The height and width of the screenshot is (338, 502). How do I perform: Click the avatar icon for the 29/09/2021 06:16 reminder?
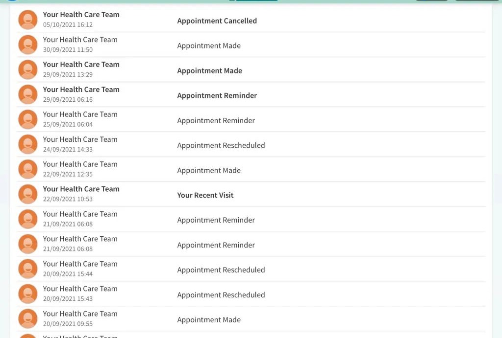28,94
